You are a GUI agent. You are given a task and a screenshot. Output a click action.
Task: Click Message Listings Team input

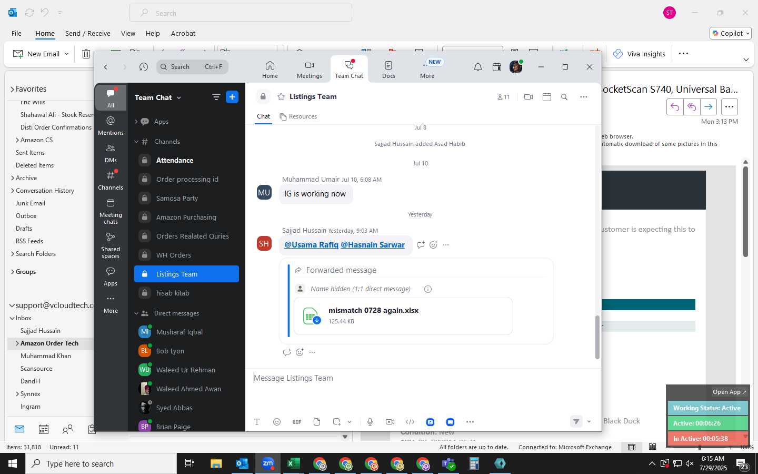(424, 378)
